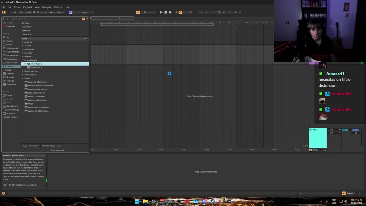Image resolution: width=366 pixels, height=206 pixels.
Task: Open the Options menu
Action: coord(58,7)
